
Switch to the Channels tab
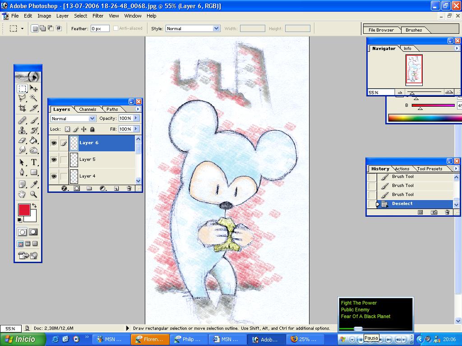pos(88,109)
